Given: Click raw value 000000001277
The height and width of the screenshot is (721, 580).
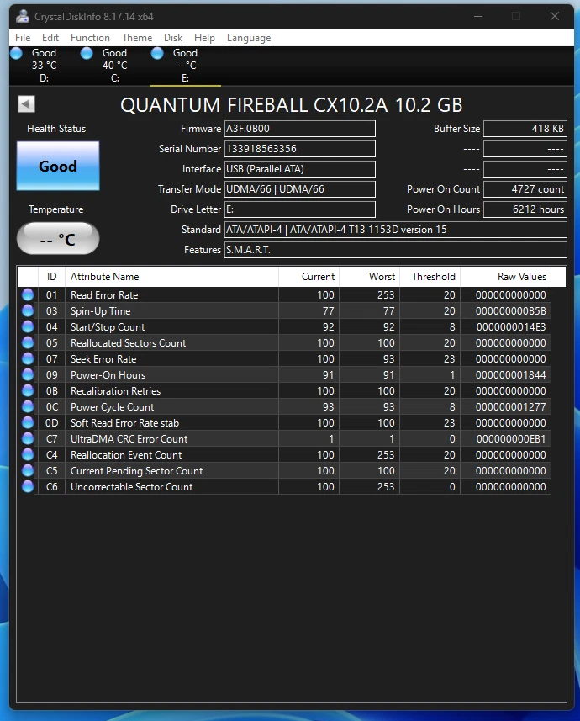Looking at the screenshot, I should coord(510,407).
